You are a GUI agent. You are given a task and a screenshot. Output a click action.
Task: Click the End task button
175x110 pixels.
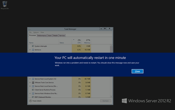[x=106, y=101]
